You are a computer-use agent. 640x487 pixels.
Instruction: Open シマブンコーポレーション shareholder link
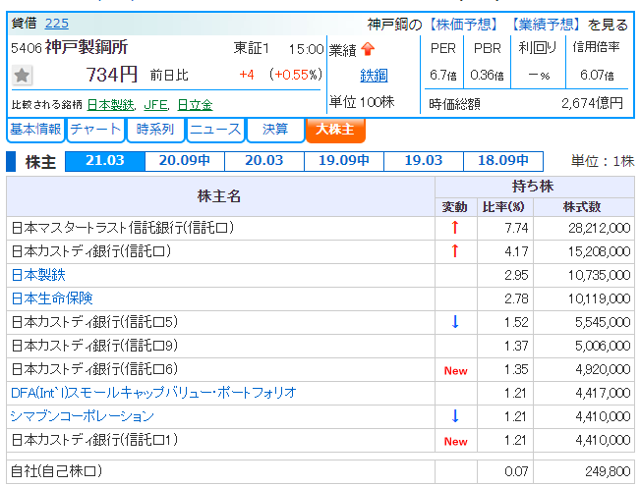pyautogui.click(x=83, y=416)
